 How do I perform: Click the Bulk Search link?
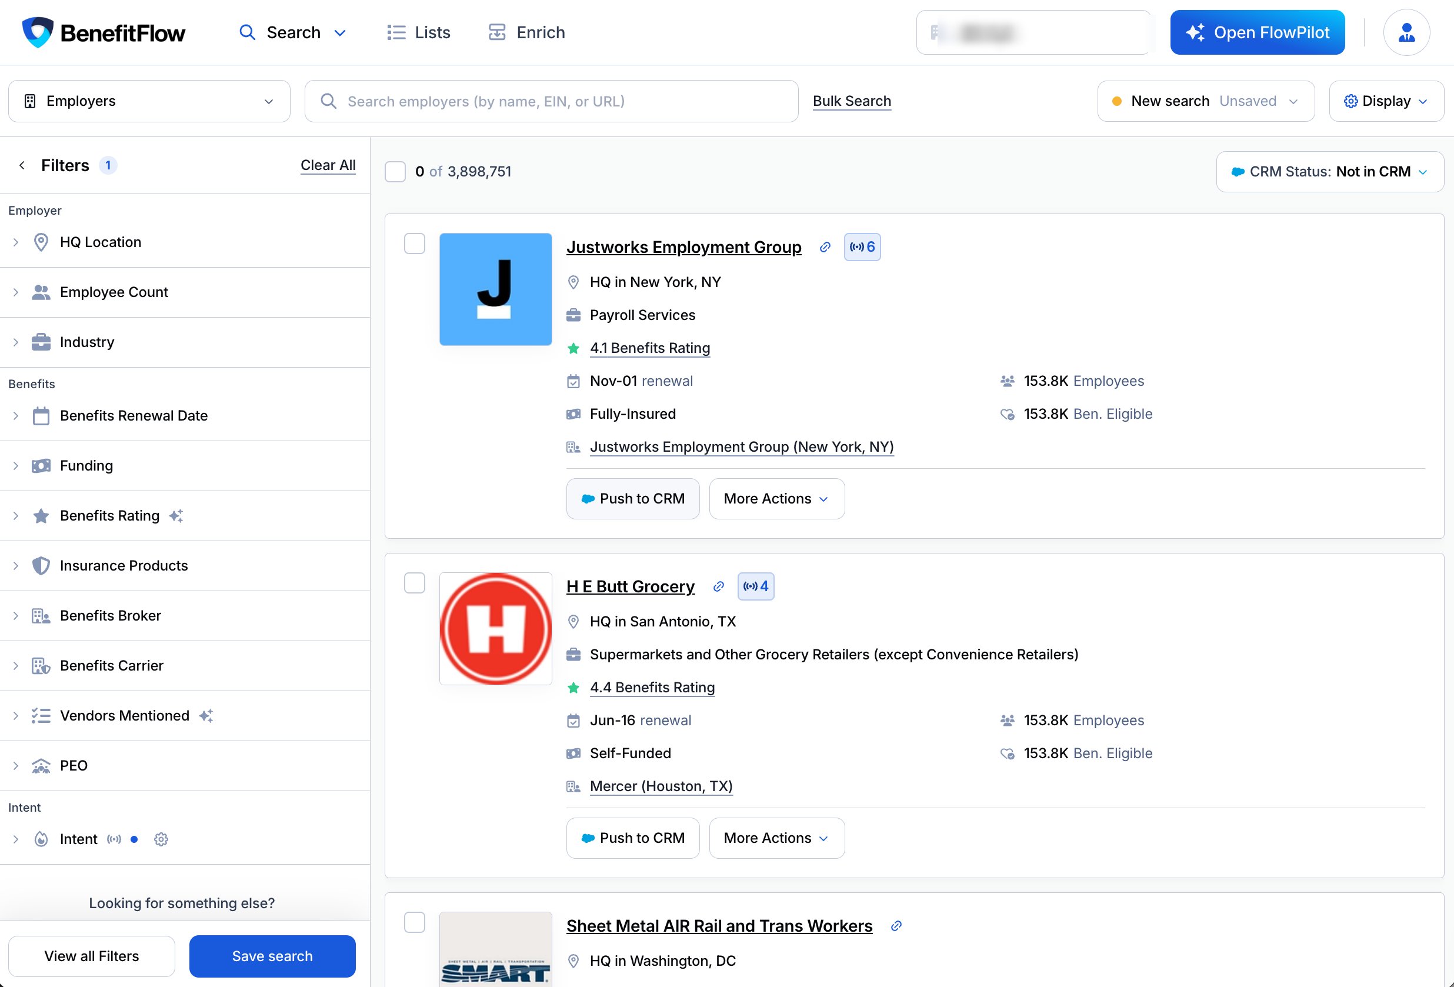point(852,101)
